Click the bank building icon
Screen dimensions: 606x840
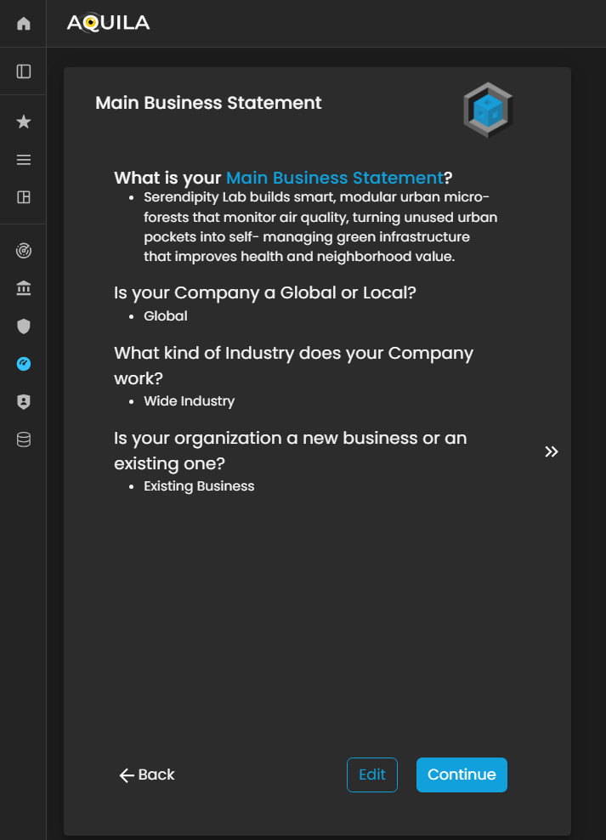pyautogui.click(x=24, y=289)
